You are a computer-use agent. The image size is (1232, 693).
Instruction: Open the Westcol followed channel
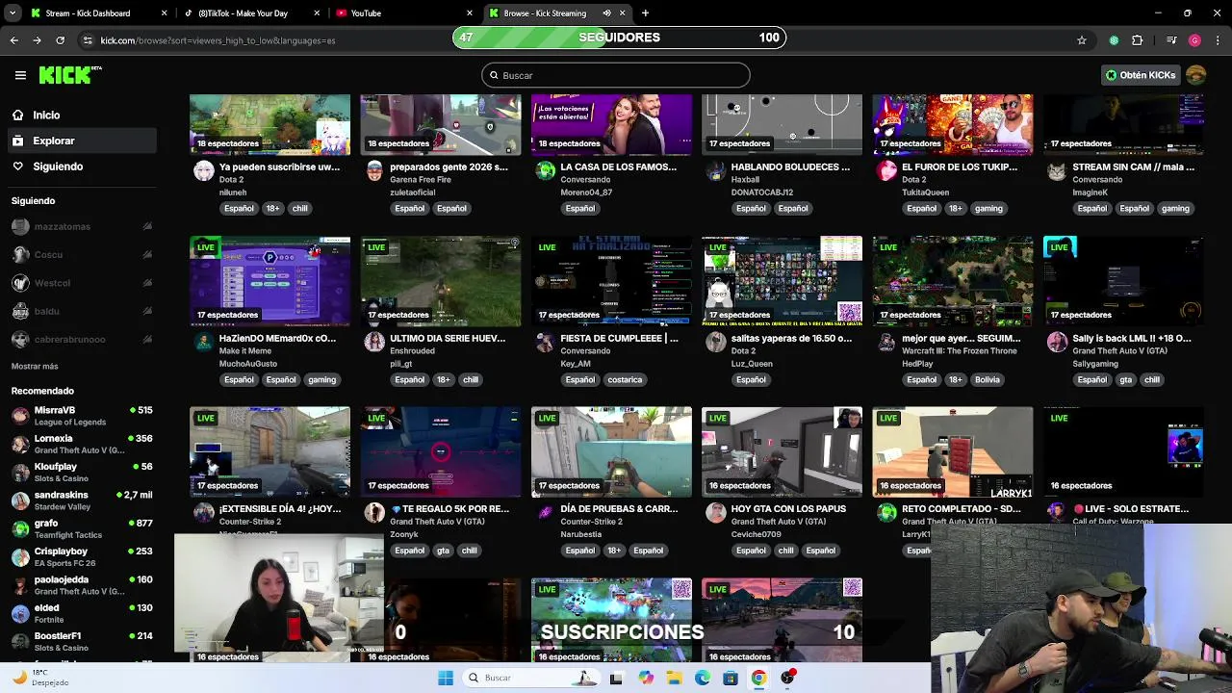pyautogui.click(x=81, y=283)
